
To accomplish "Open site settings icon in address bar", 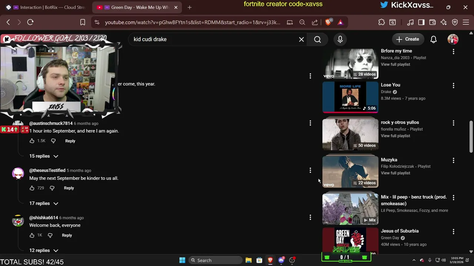I will (97, 22).
